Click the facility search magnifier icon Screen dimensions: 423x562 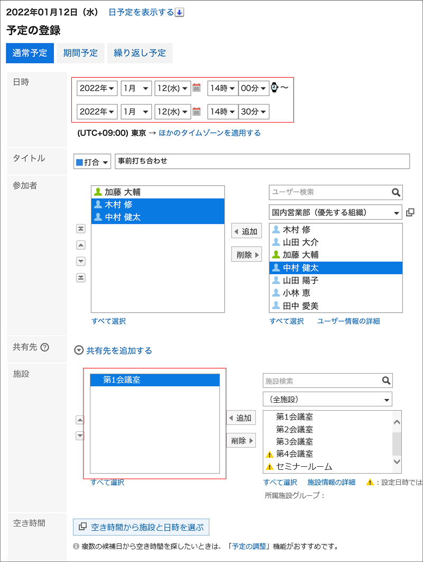pyautogui.click(x=386, y=380)
